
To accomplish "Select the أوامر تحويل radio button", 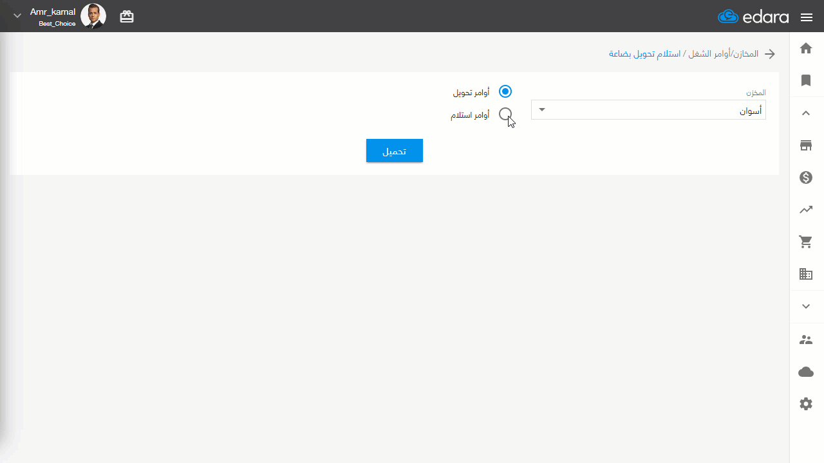I will point(505,92).
